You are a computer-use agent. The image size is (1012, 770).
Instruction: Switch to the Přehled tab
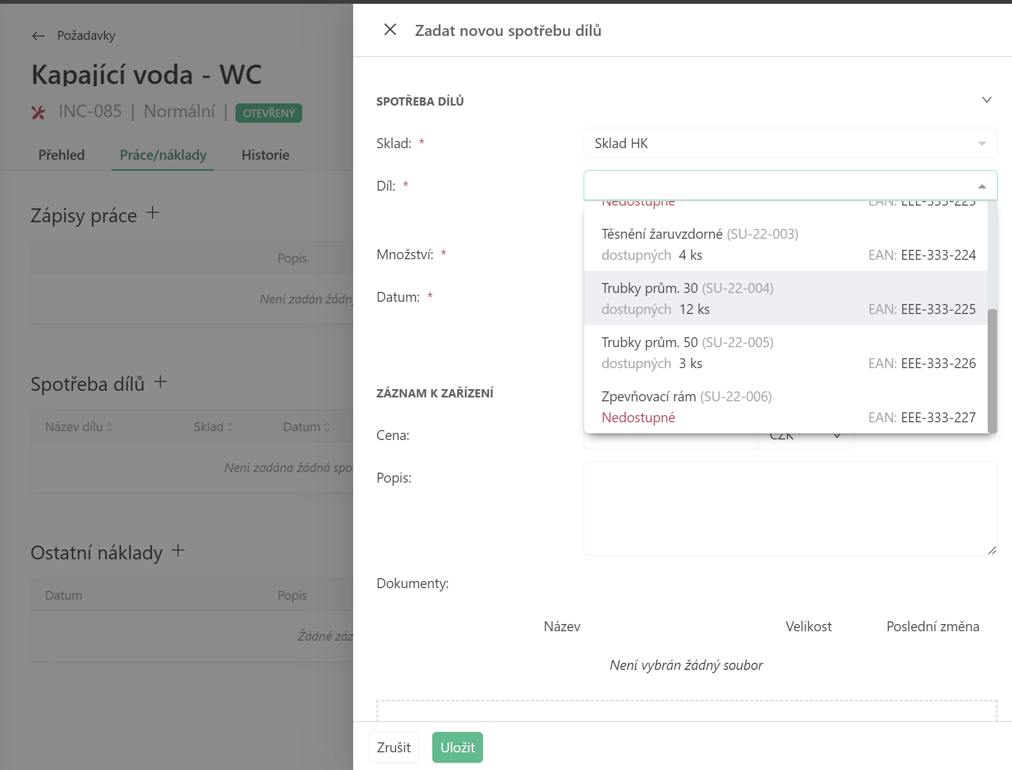click(61, 155)
